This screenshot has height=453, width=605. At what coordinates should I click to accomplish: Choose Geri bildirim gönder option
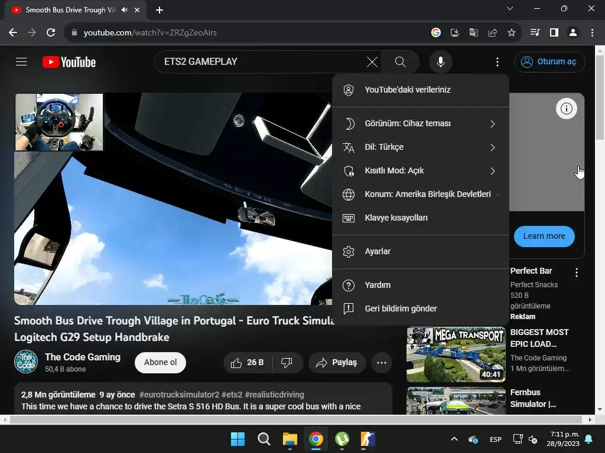tap(421, 308)
